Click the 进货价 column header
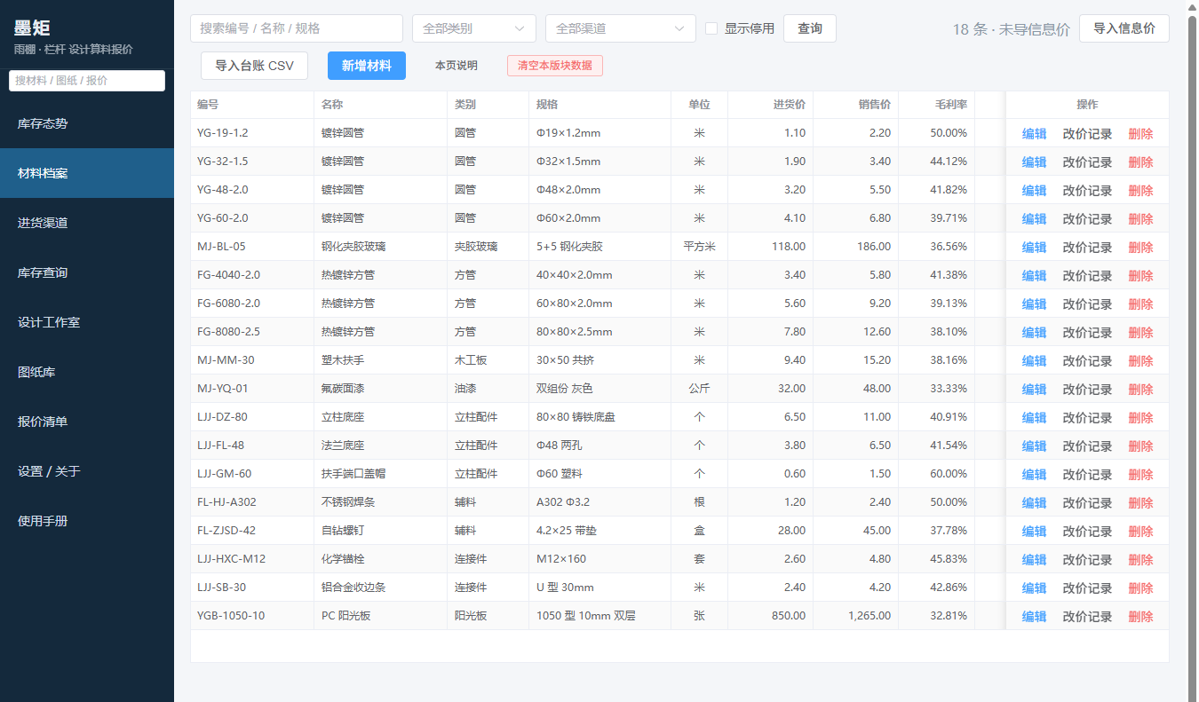This screenshot has height=702, width=1199. [x=771, y=105]
